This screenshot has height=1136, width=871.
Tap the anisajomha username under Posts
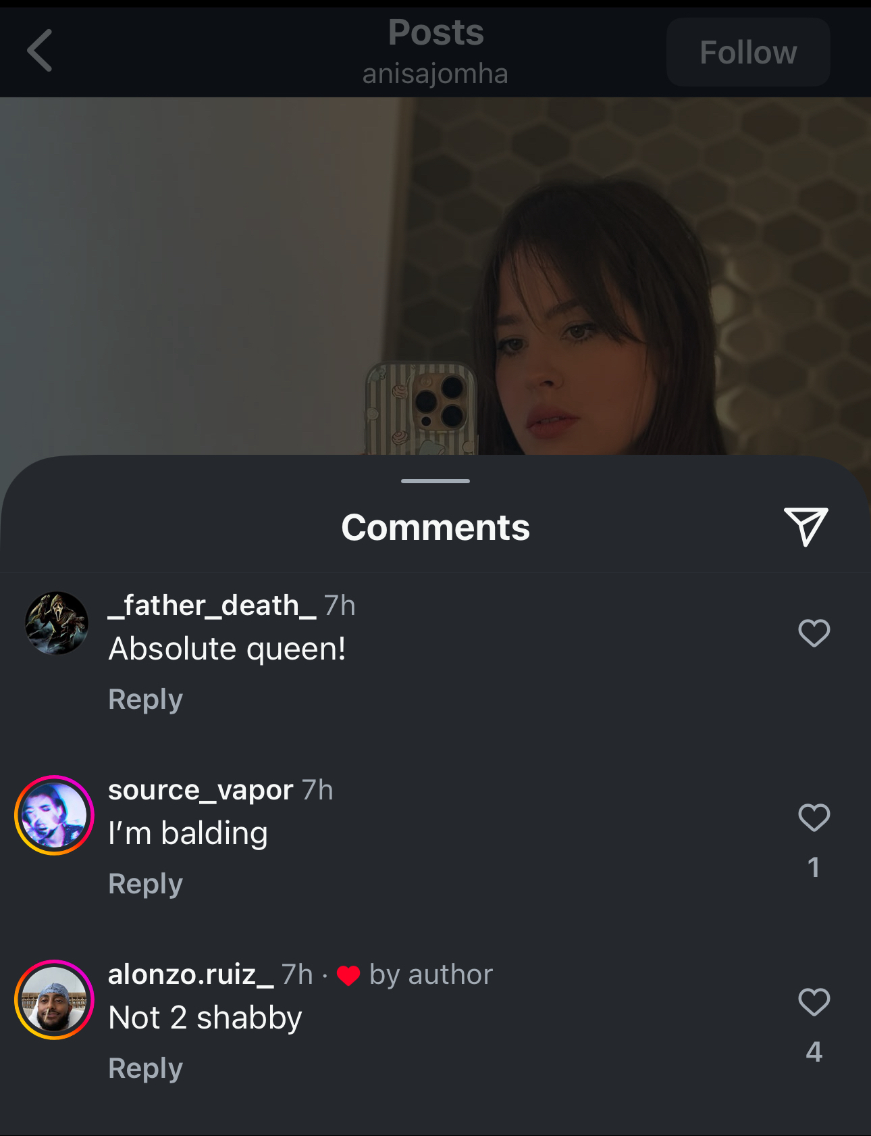[435, 74]
